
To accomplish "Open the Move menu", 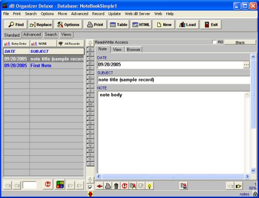I will point(63,14).
